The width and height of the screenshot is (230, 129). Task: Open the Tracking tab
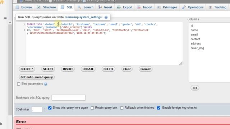[x=217, y=7]
